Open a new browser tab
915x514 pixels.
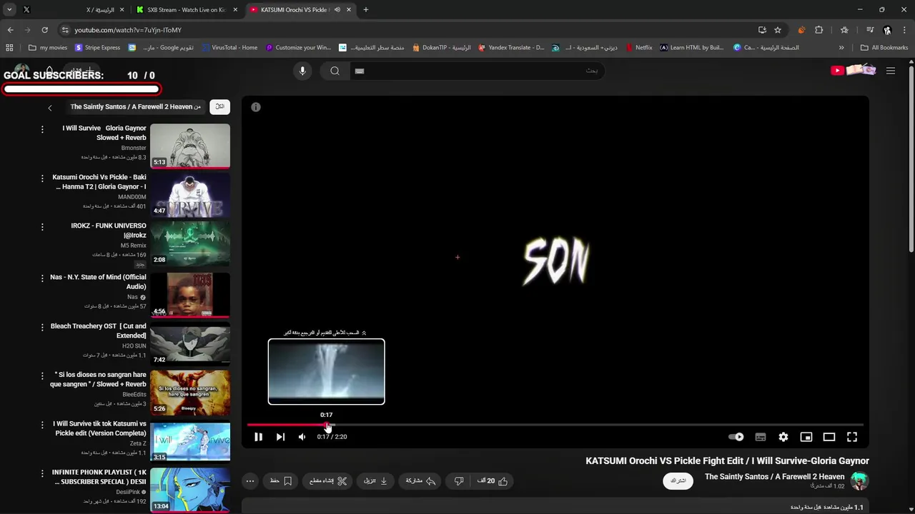pyautogui.click(x=365, y=10)
